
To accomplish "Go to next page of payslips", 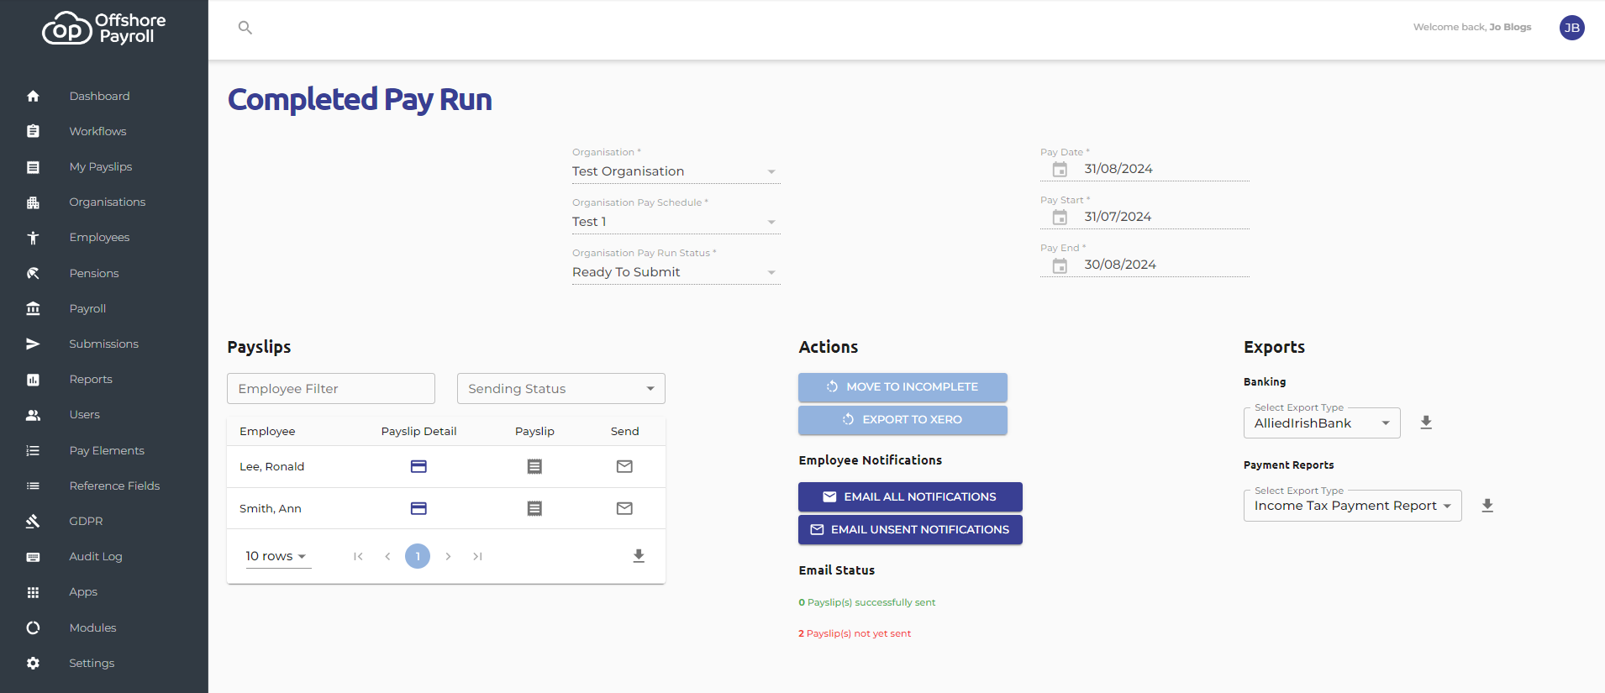I will [448, 556].
